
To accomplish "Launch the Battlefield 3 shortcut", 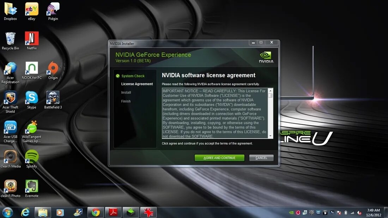I will [53, 100].
